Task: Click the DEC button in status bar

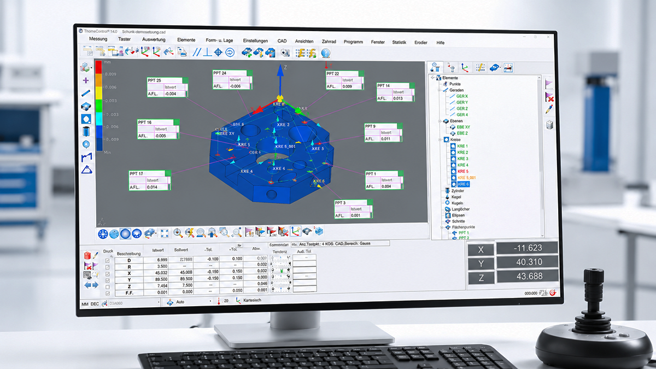Action: click(95, 303)
